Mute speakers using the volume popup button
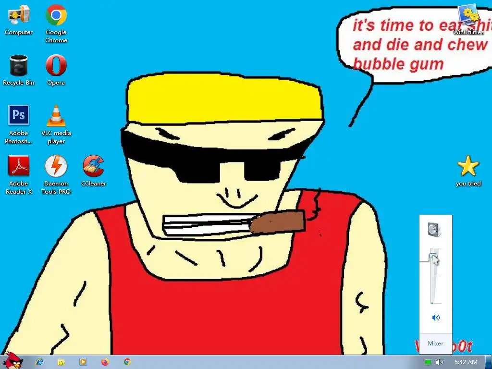 436,318
